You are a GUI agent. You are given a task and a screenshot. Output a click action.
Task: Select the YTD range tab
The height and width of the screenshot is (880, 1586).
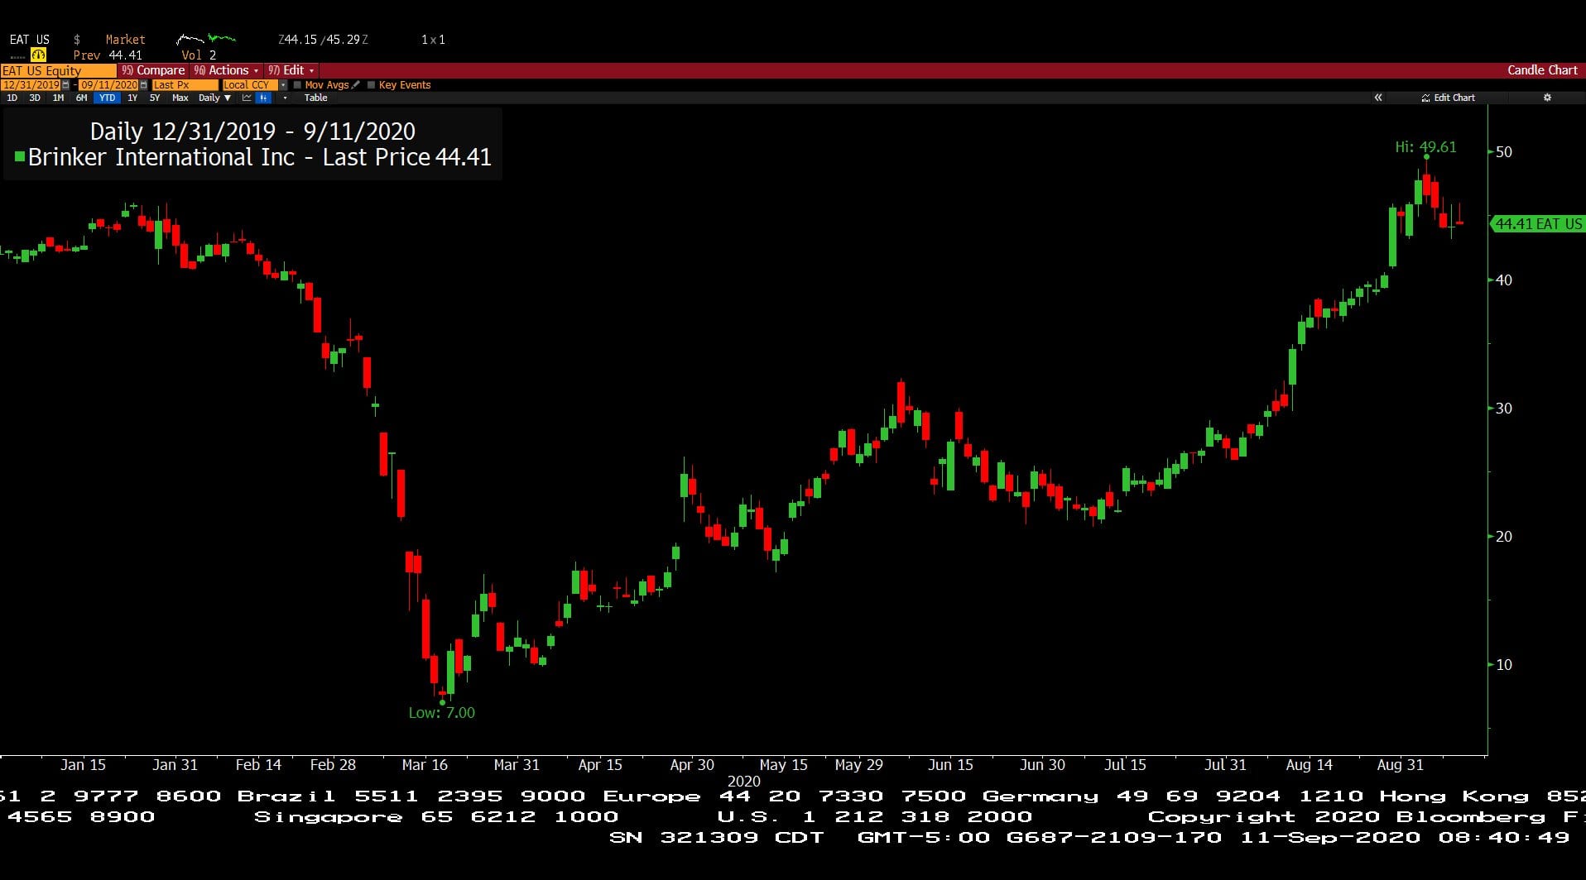(x=107, y=98)
